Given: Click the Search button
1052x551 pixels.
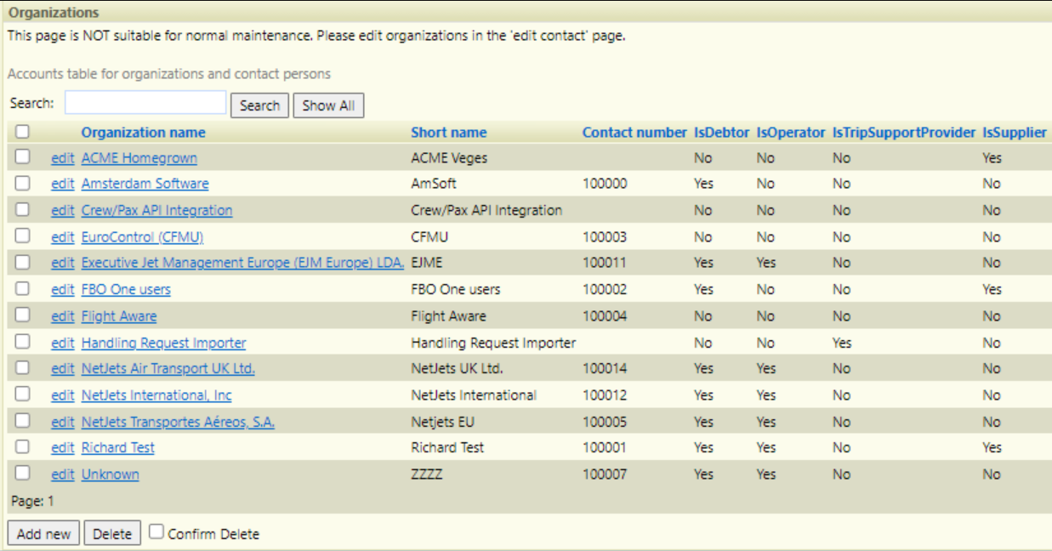Looking at the screenshot, I should point(259,105).
